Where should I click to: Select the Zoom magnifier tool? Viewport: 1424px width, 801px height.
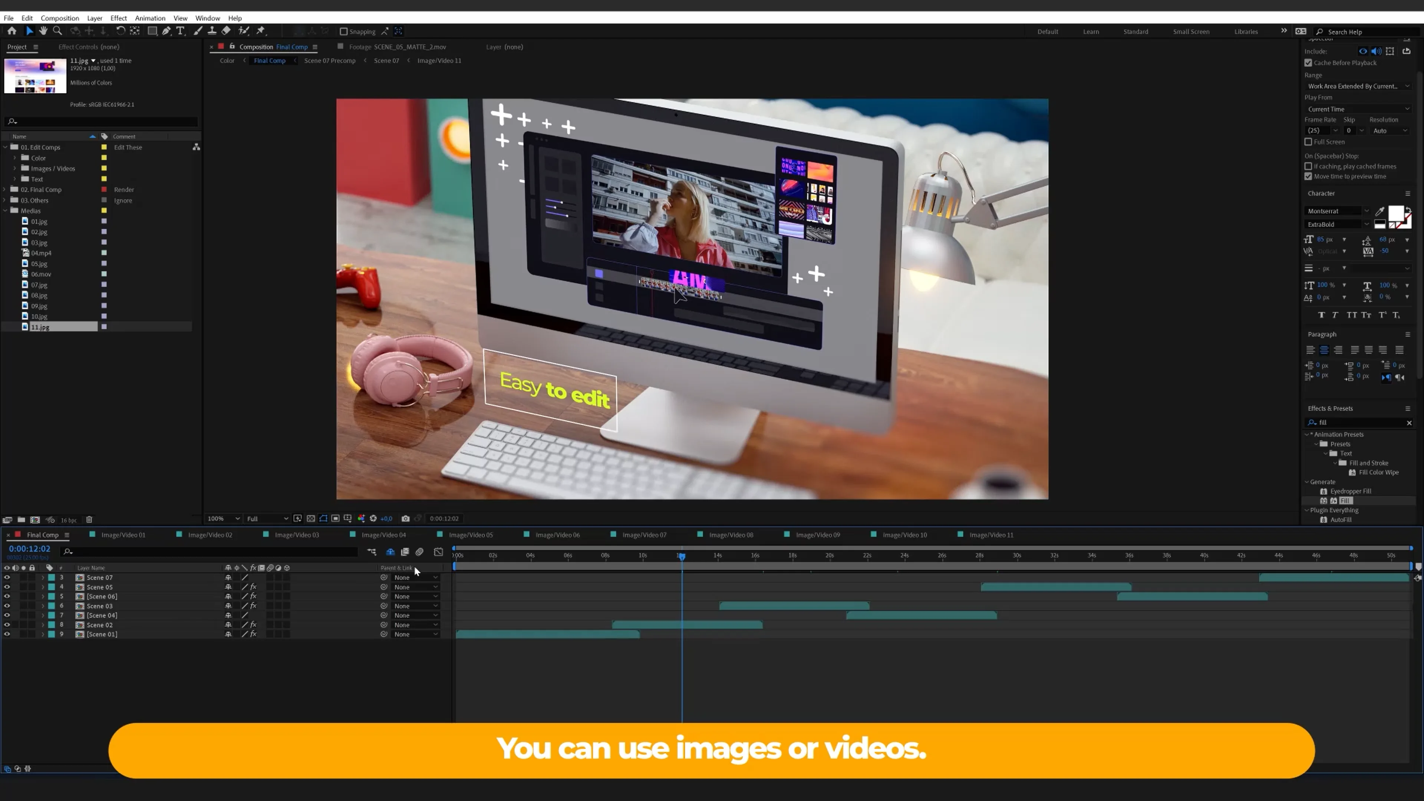click(x=57, y=31)
